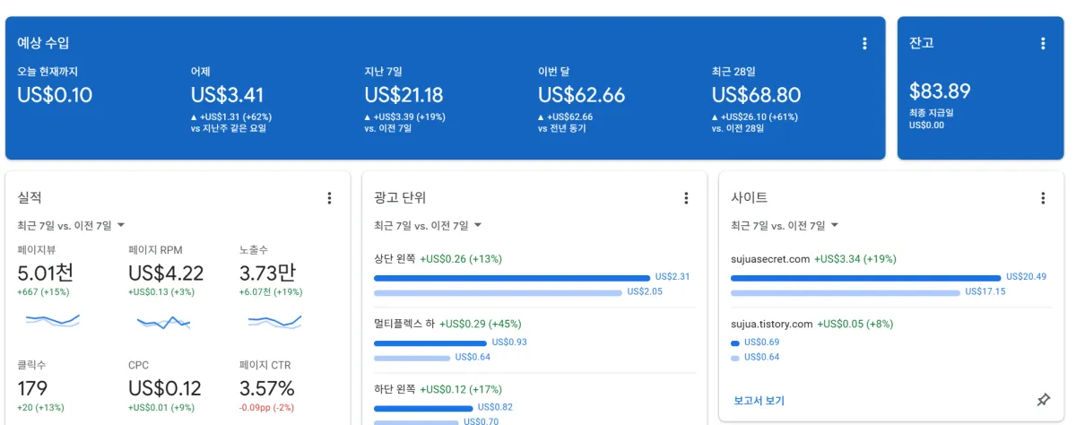Image resolution: width=1076 pixels, height=425 pixels.
Task: Click the 멀티플렉스 하 ad unit label
Action: [x=404, y=324]
